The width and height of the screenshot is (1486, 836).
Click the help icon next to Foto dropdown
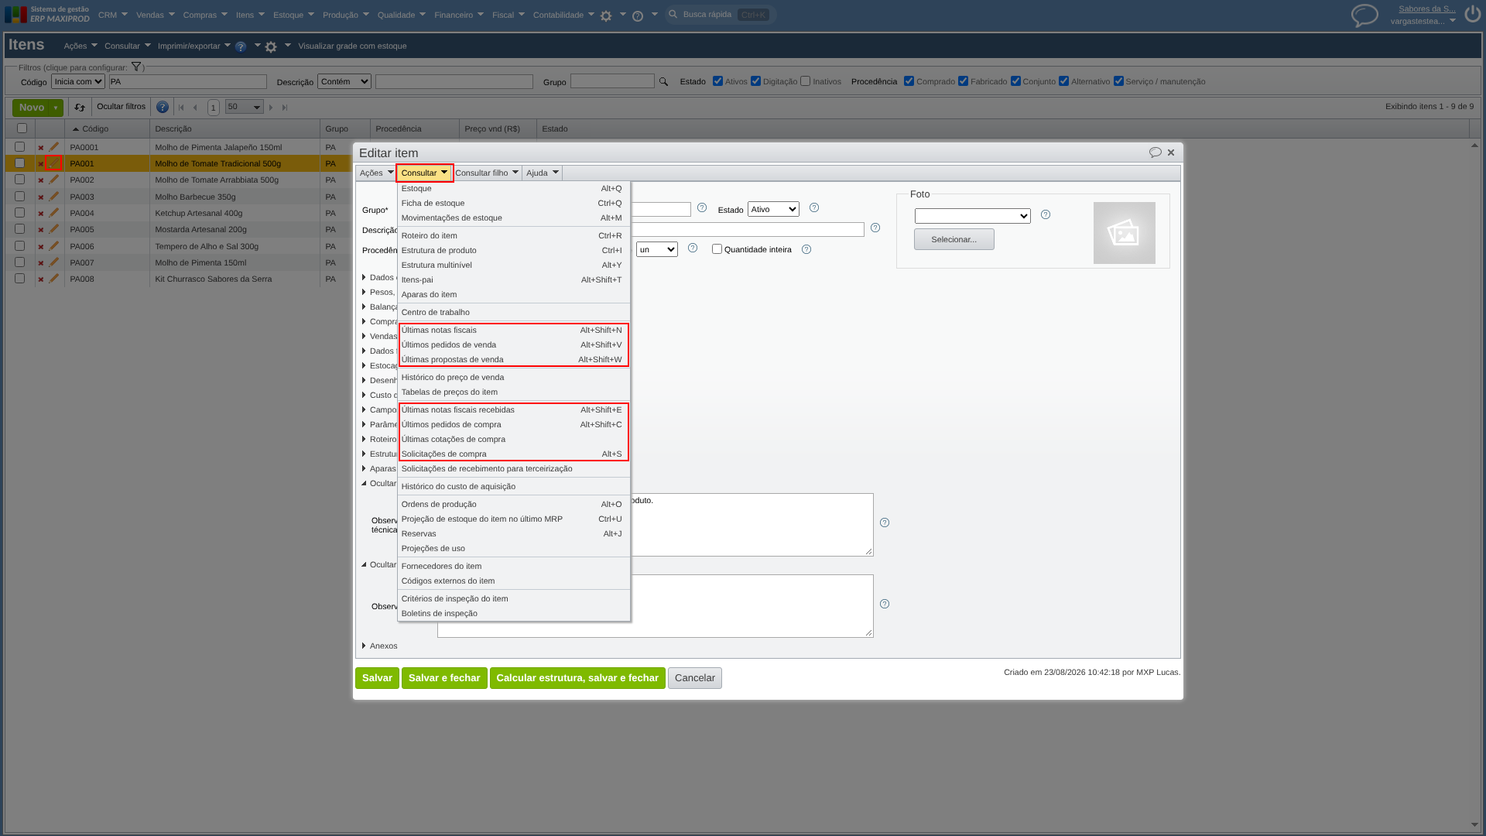[x=1046, y=215]
